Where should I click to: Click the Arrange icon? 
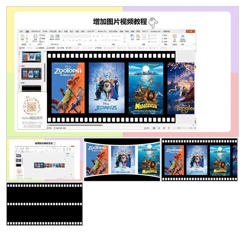pyautogui.click(x=138, y=36)
